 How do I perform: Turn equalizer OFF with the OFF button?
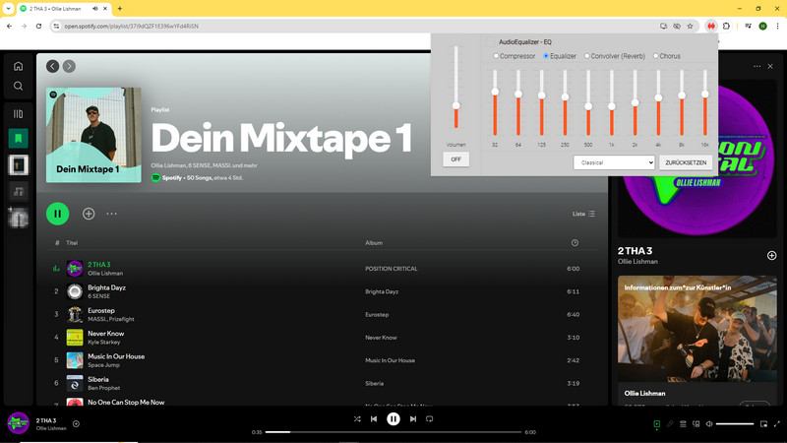[x=455, y=159]
